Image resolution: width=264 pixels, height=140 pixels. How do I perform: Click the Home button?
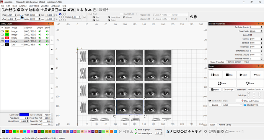pos(215,90)
